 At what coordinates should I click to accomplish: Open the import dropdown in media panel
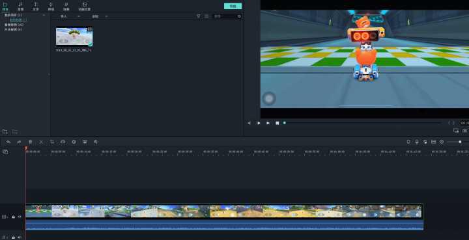click(x=70, y=16)
